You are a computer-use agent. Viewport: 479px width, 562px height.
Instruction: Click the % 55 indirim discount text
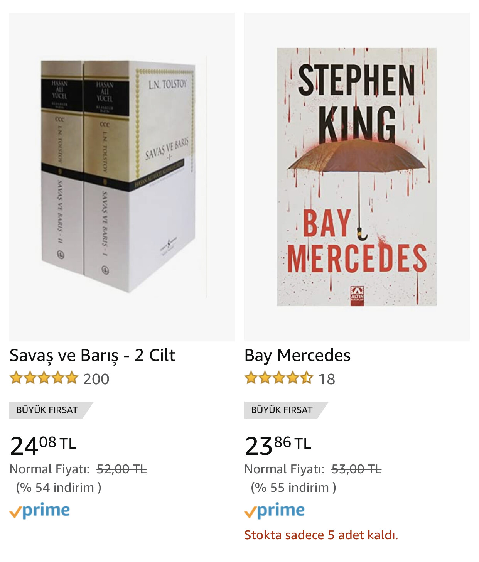(293, 488)
